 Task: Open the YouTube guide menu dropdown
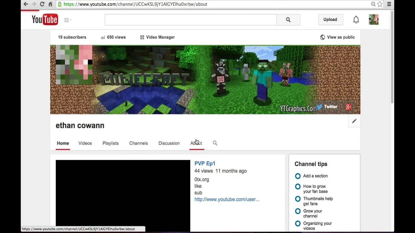pyautogui.click(x=67, y=20)
